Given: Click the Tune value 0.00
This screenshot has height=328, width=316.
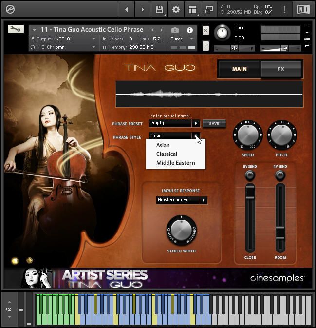Looking at the screenshot, I should (x=239, y=38).
